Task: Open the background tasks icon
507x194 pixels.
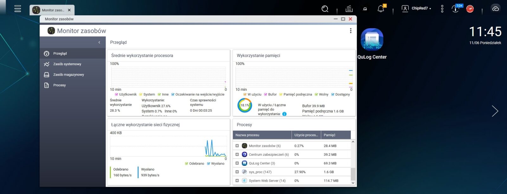Action: pyautogui.click(x=349, y=9)
